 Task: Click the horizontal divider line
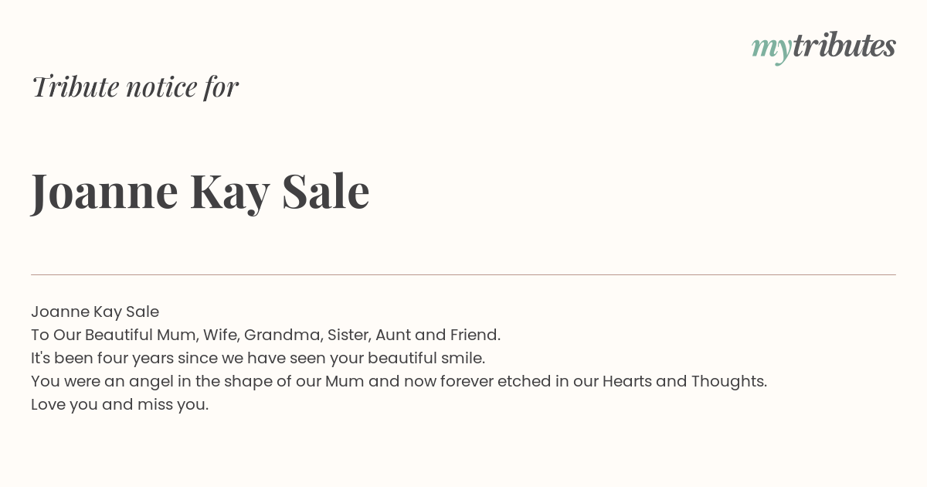(463, 274)
